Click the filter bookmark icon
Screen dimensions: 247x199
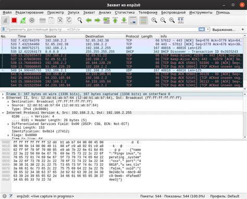tap(4, 29)
